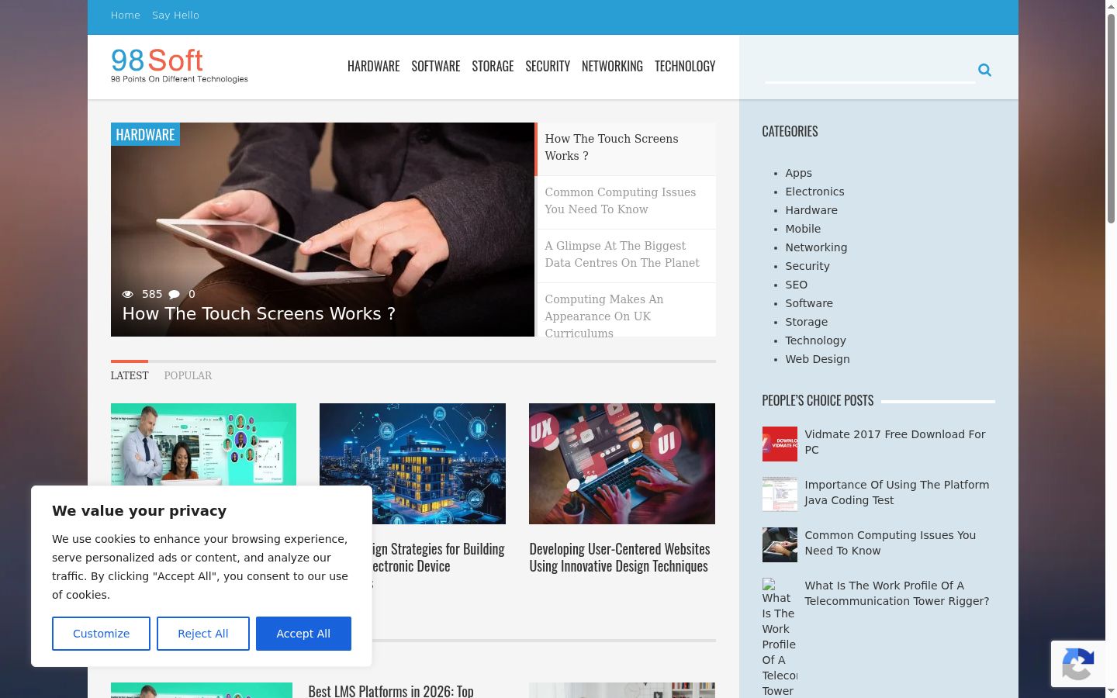The width and height of the screenshot is (1117, 698).
Task: Open the Technology menu item
Action: (685, 66)
